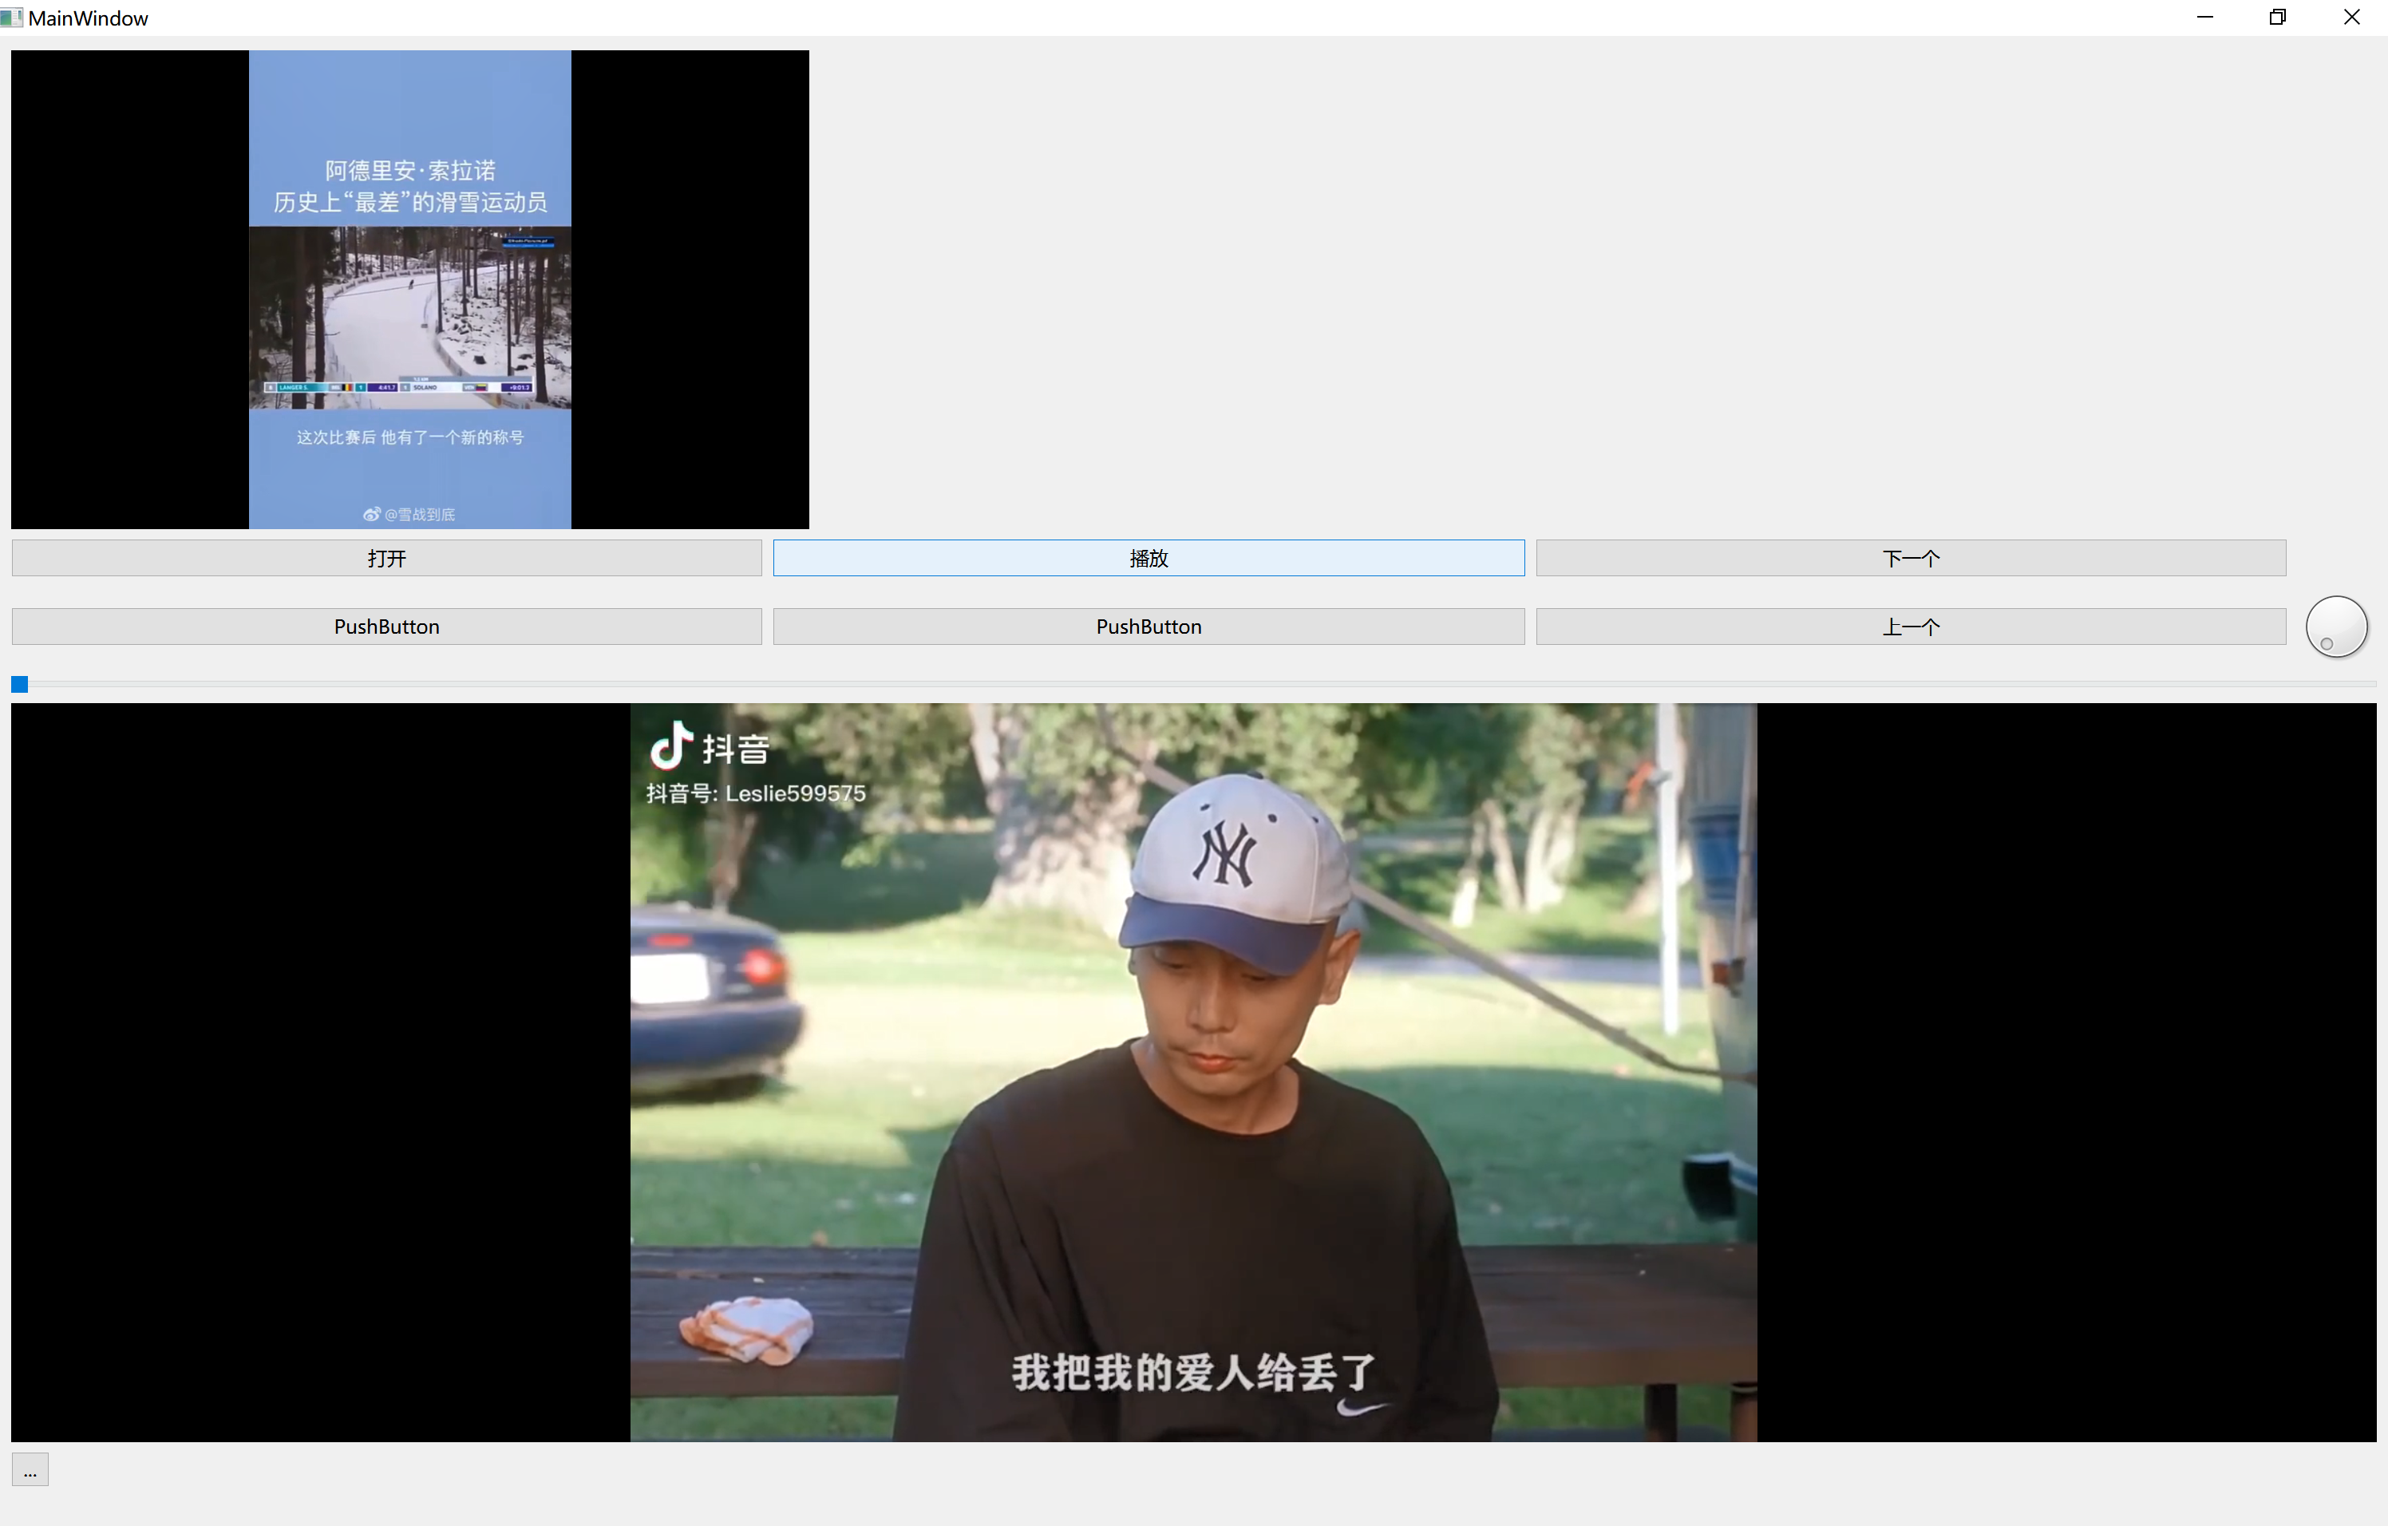The width and height of the screenshot is (2388, 1526).
Task: Click the blue progress slider handle
Action: 20,684
